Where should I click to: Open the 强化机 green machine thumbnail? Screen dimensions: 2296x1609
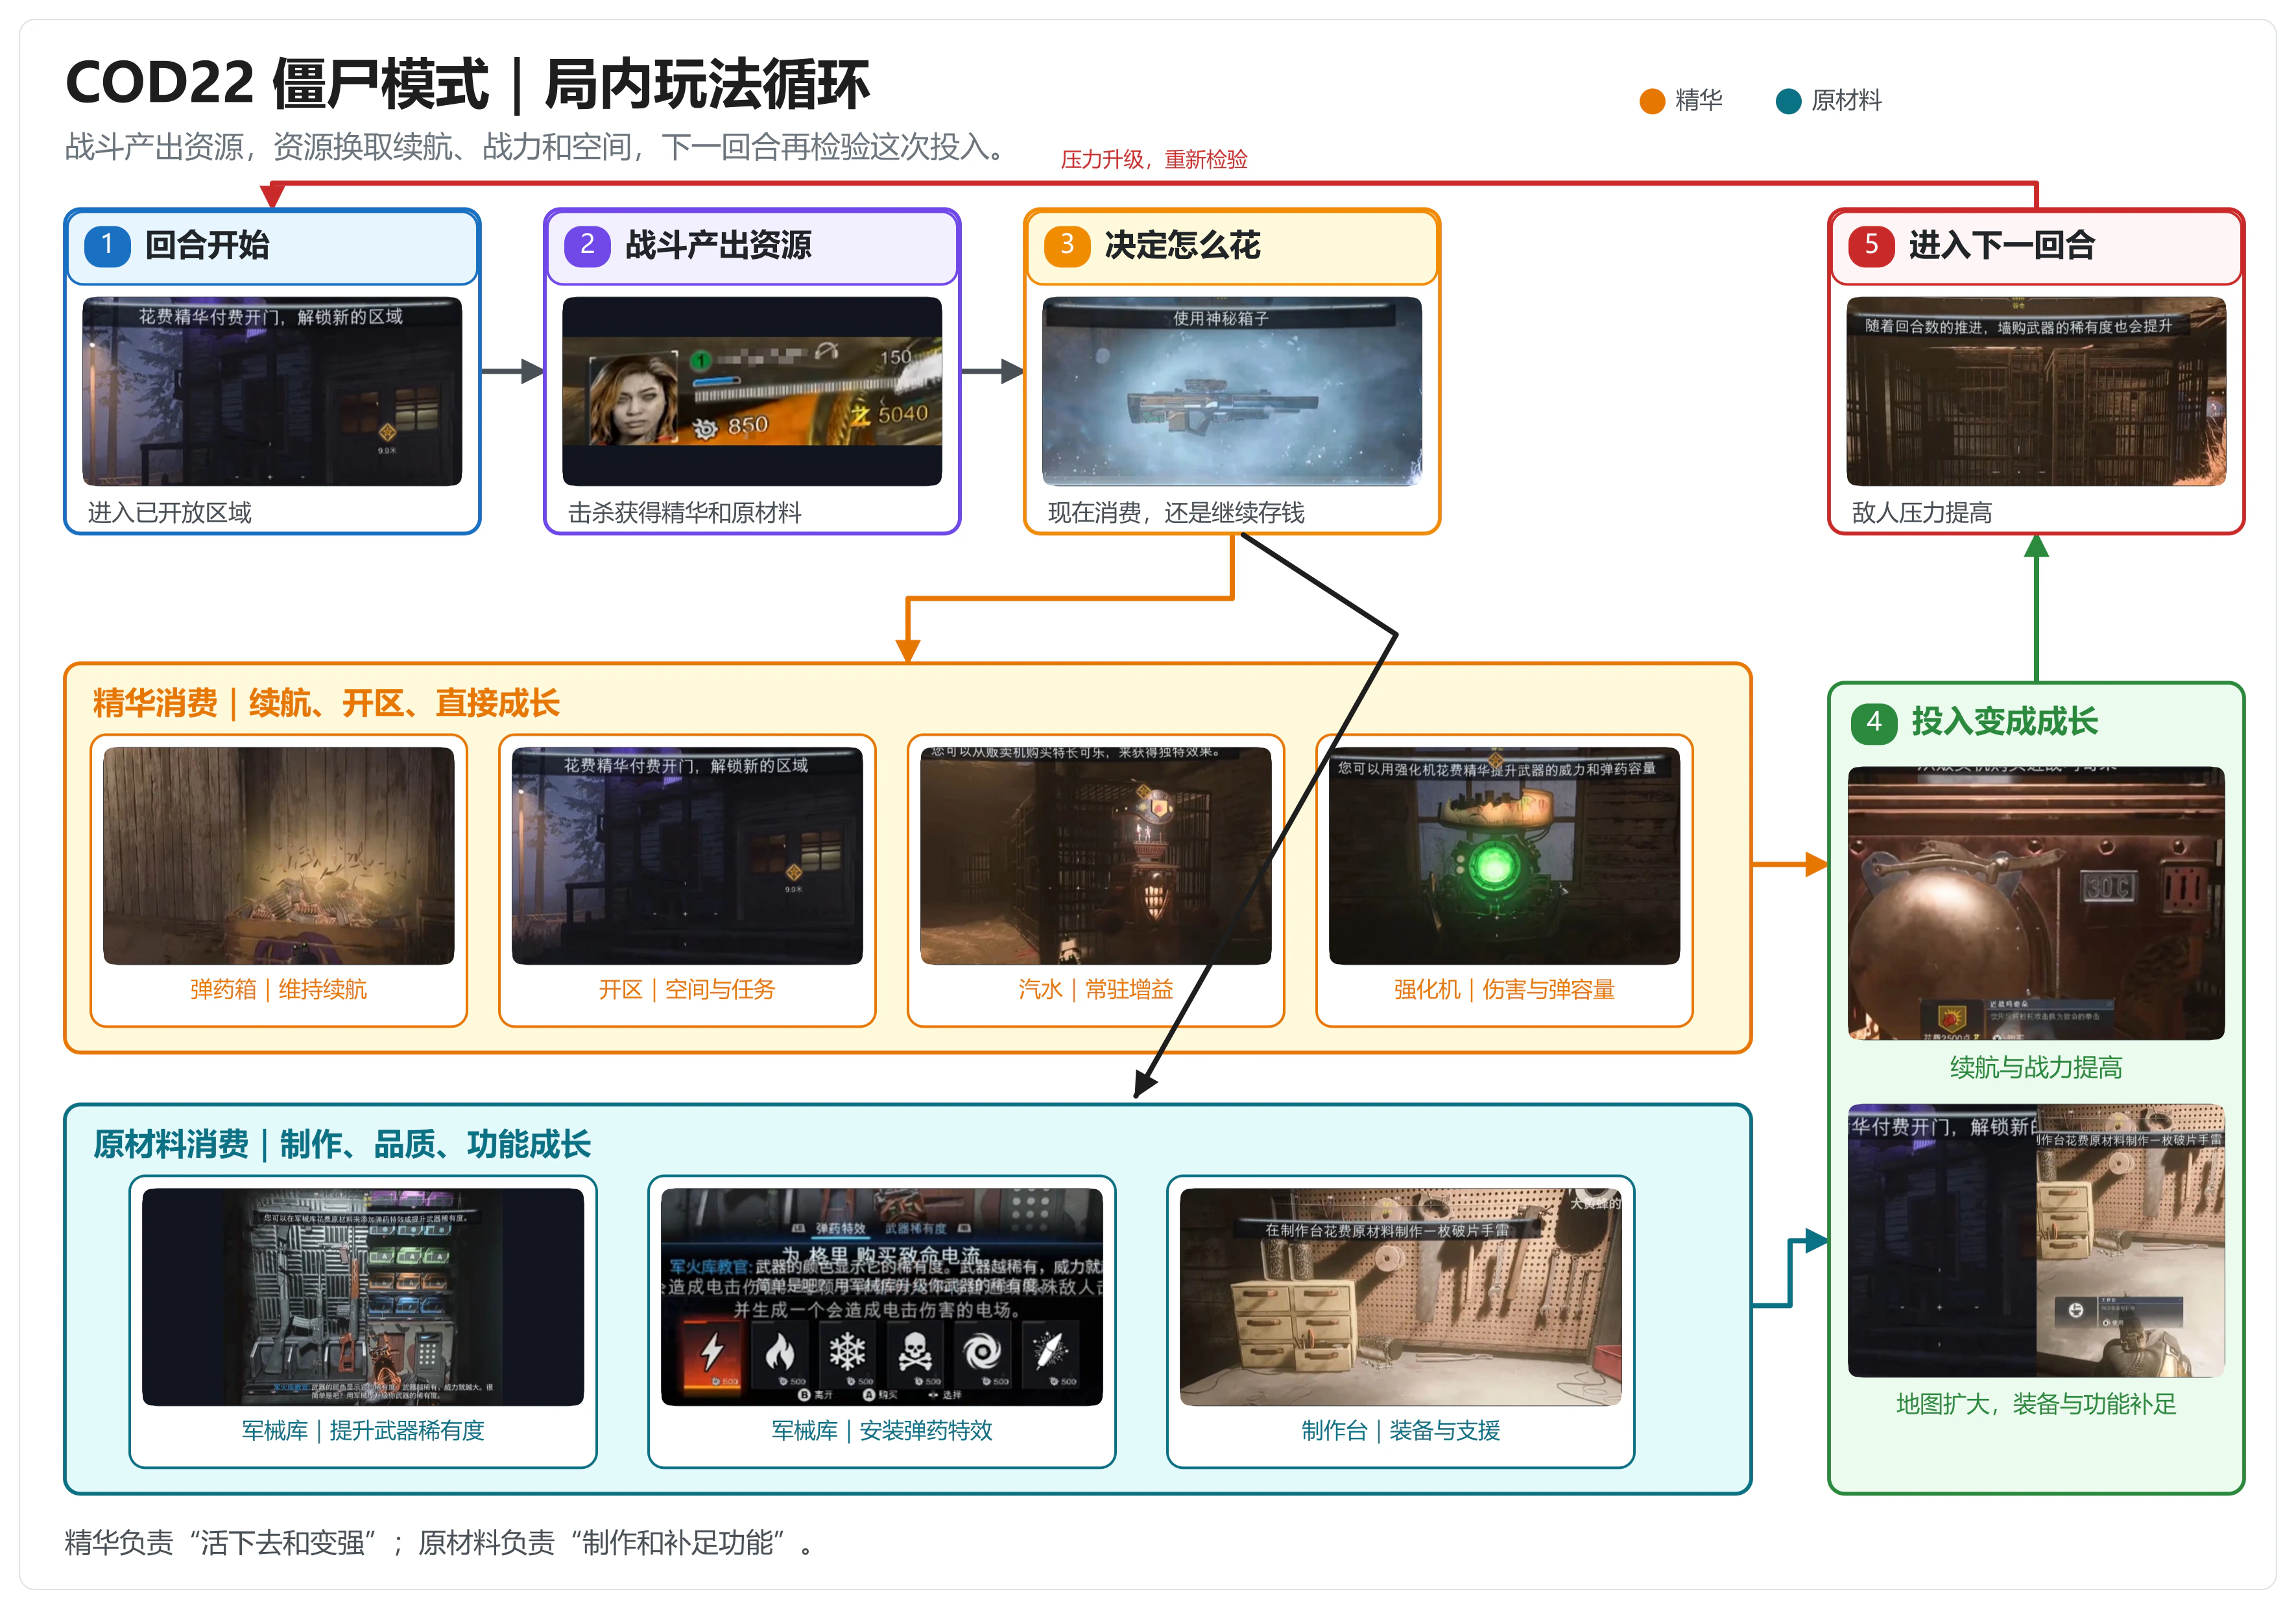click(1504, 856)
